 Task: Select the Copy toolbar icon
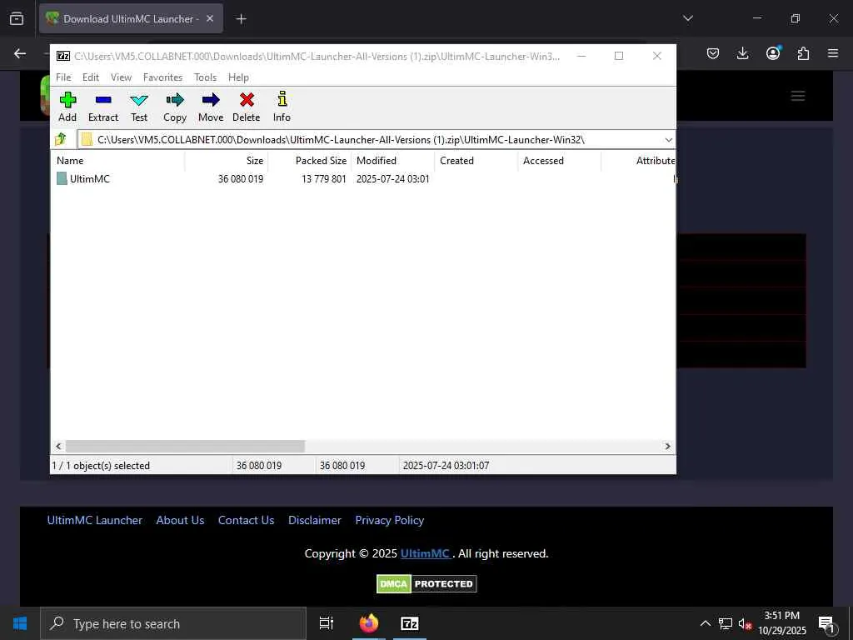[175, 107]
